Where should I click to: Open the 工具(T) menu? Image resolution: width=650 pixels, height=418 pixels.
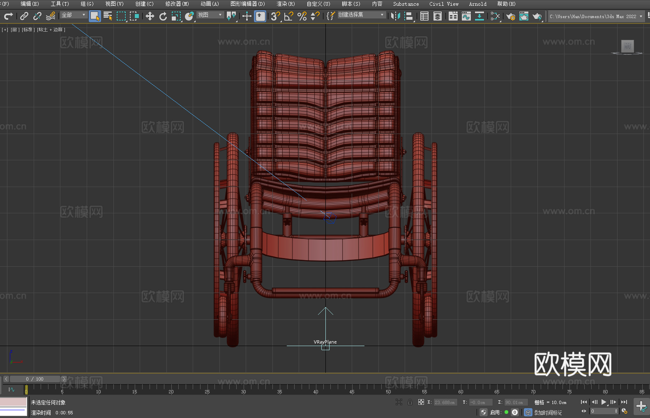(60, 4)
